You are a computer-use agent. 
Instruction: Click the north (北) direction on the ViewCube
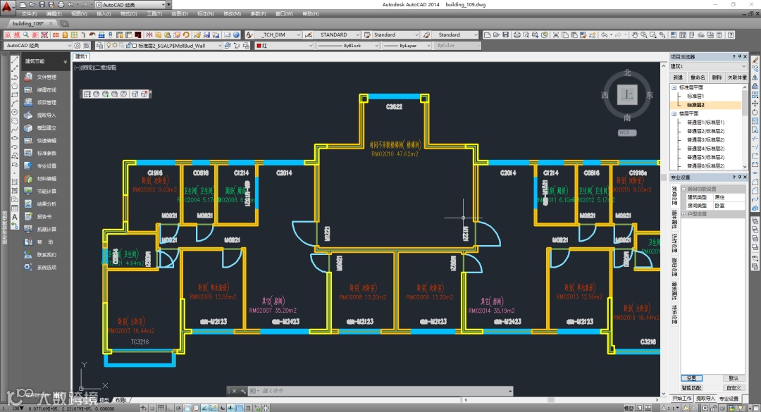[x=627, y=73]
